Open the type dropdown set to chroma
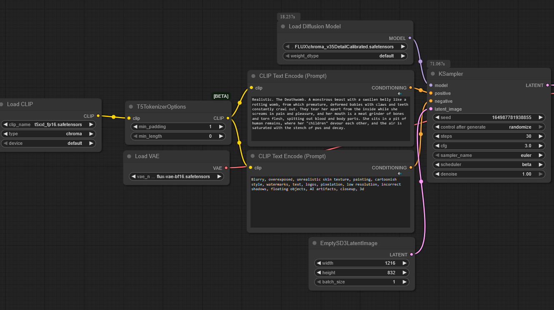554x310 pixels. (x=48, y=134)
